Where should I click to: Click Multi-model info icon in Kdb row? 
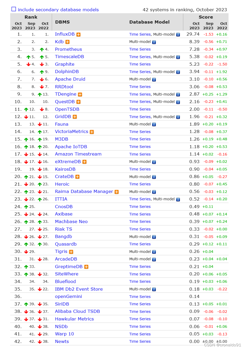[x=154, y=42]
